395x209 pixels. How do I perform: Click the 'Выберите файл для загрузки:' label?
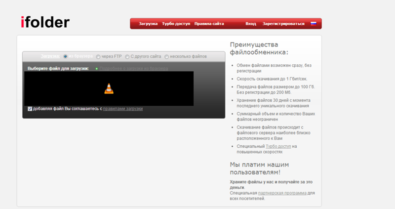(x=58, y=68)
